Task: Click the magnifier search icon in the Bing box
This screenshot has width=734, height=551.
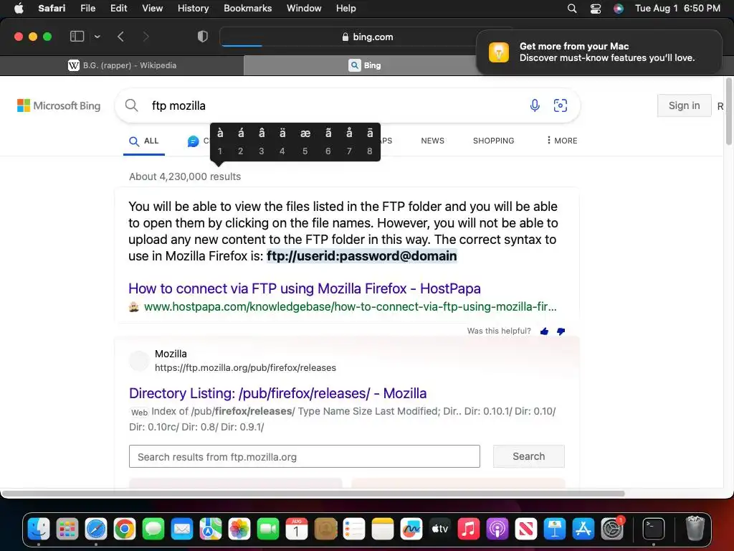Action: [x=132, y=105]
